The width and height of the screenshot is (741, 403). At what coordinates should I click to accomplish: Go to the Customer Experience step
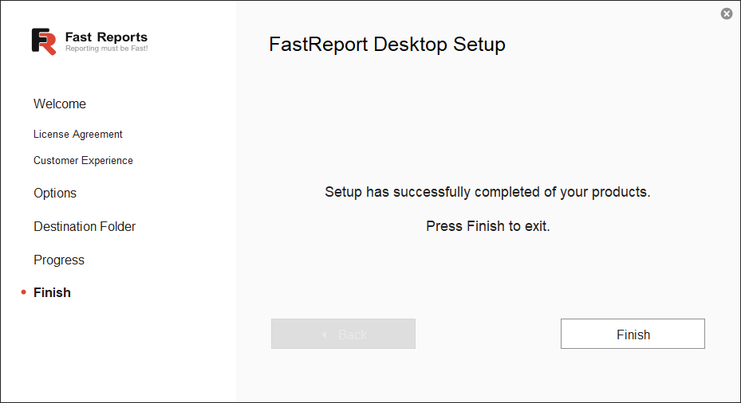coord(83,161)
